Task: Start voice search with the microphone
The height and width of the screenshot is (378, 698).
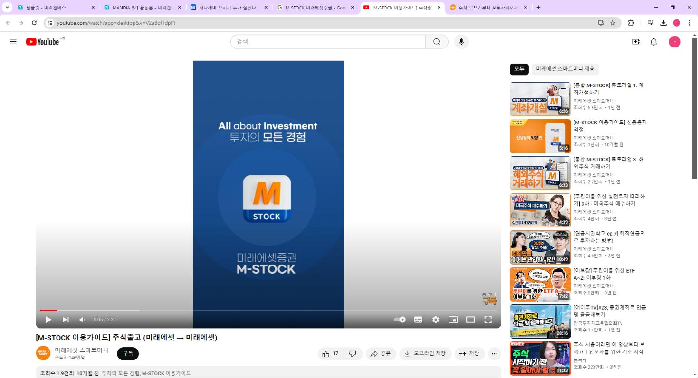Action: click(x=461, y=42)
